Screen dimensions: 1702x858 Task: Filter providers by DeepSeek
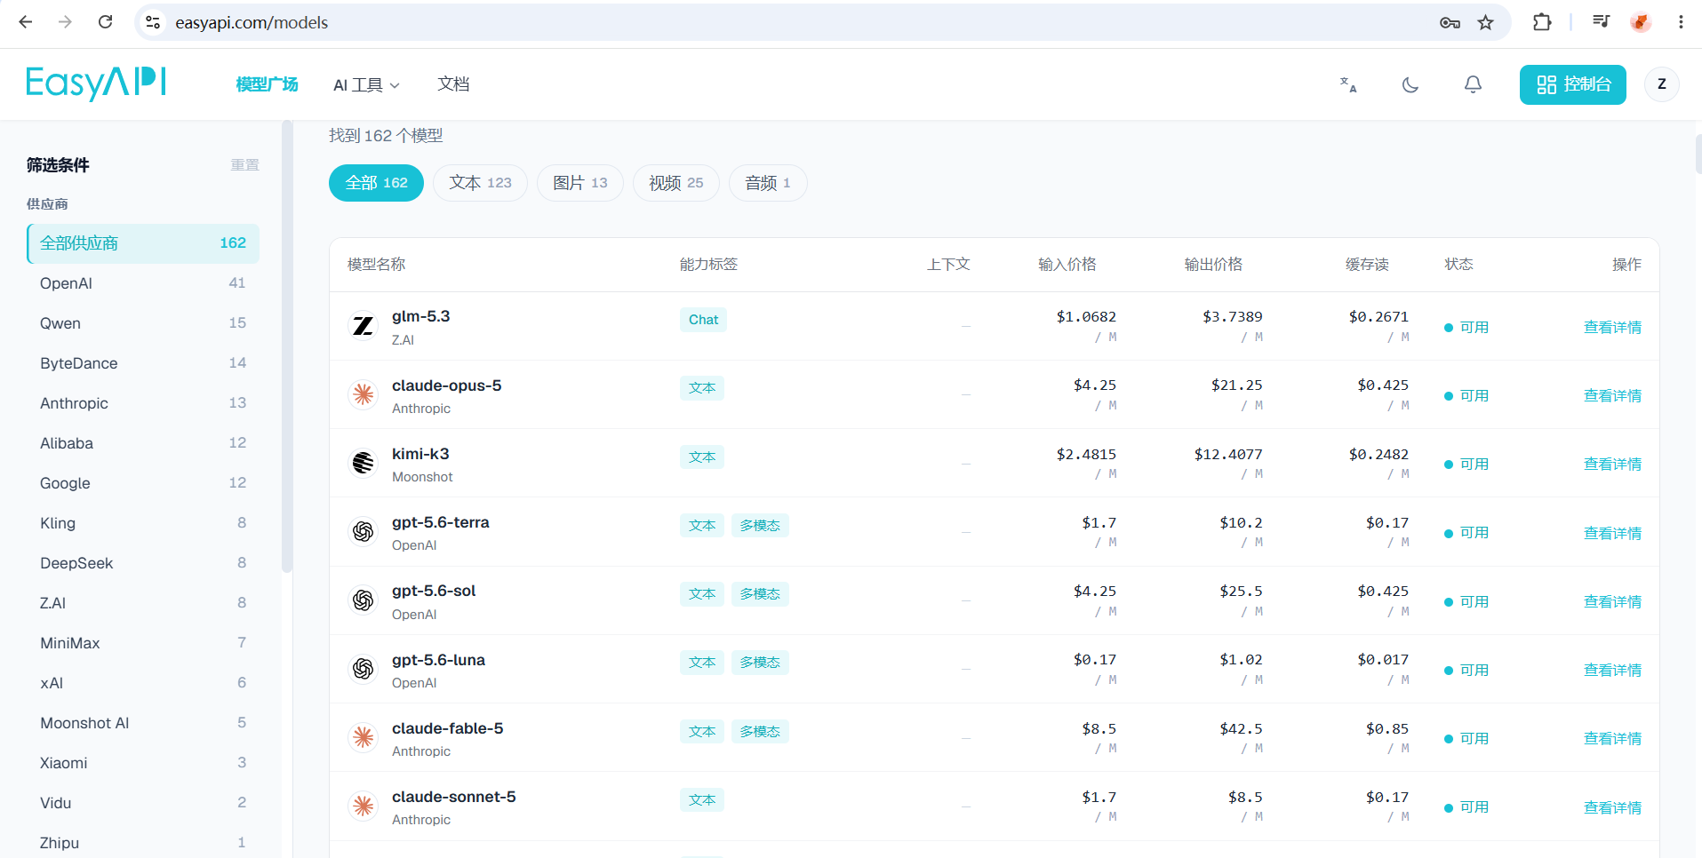(x=143, y=563)
